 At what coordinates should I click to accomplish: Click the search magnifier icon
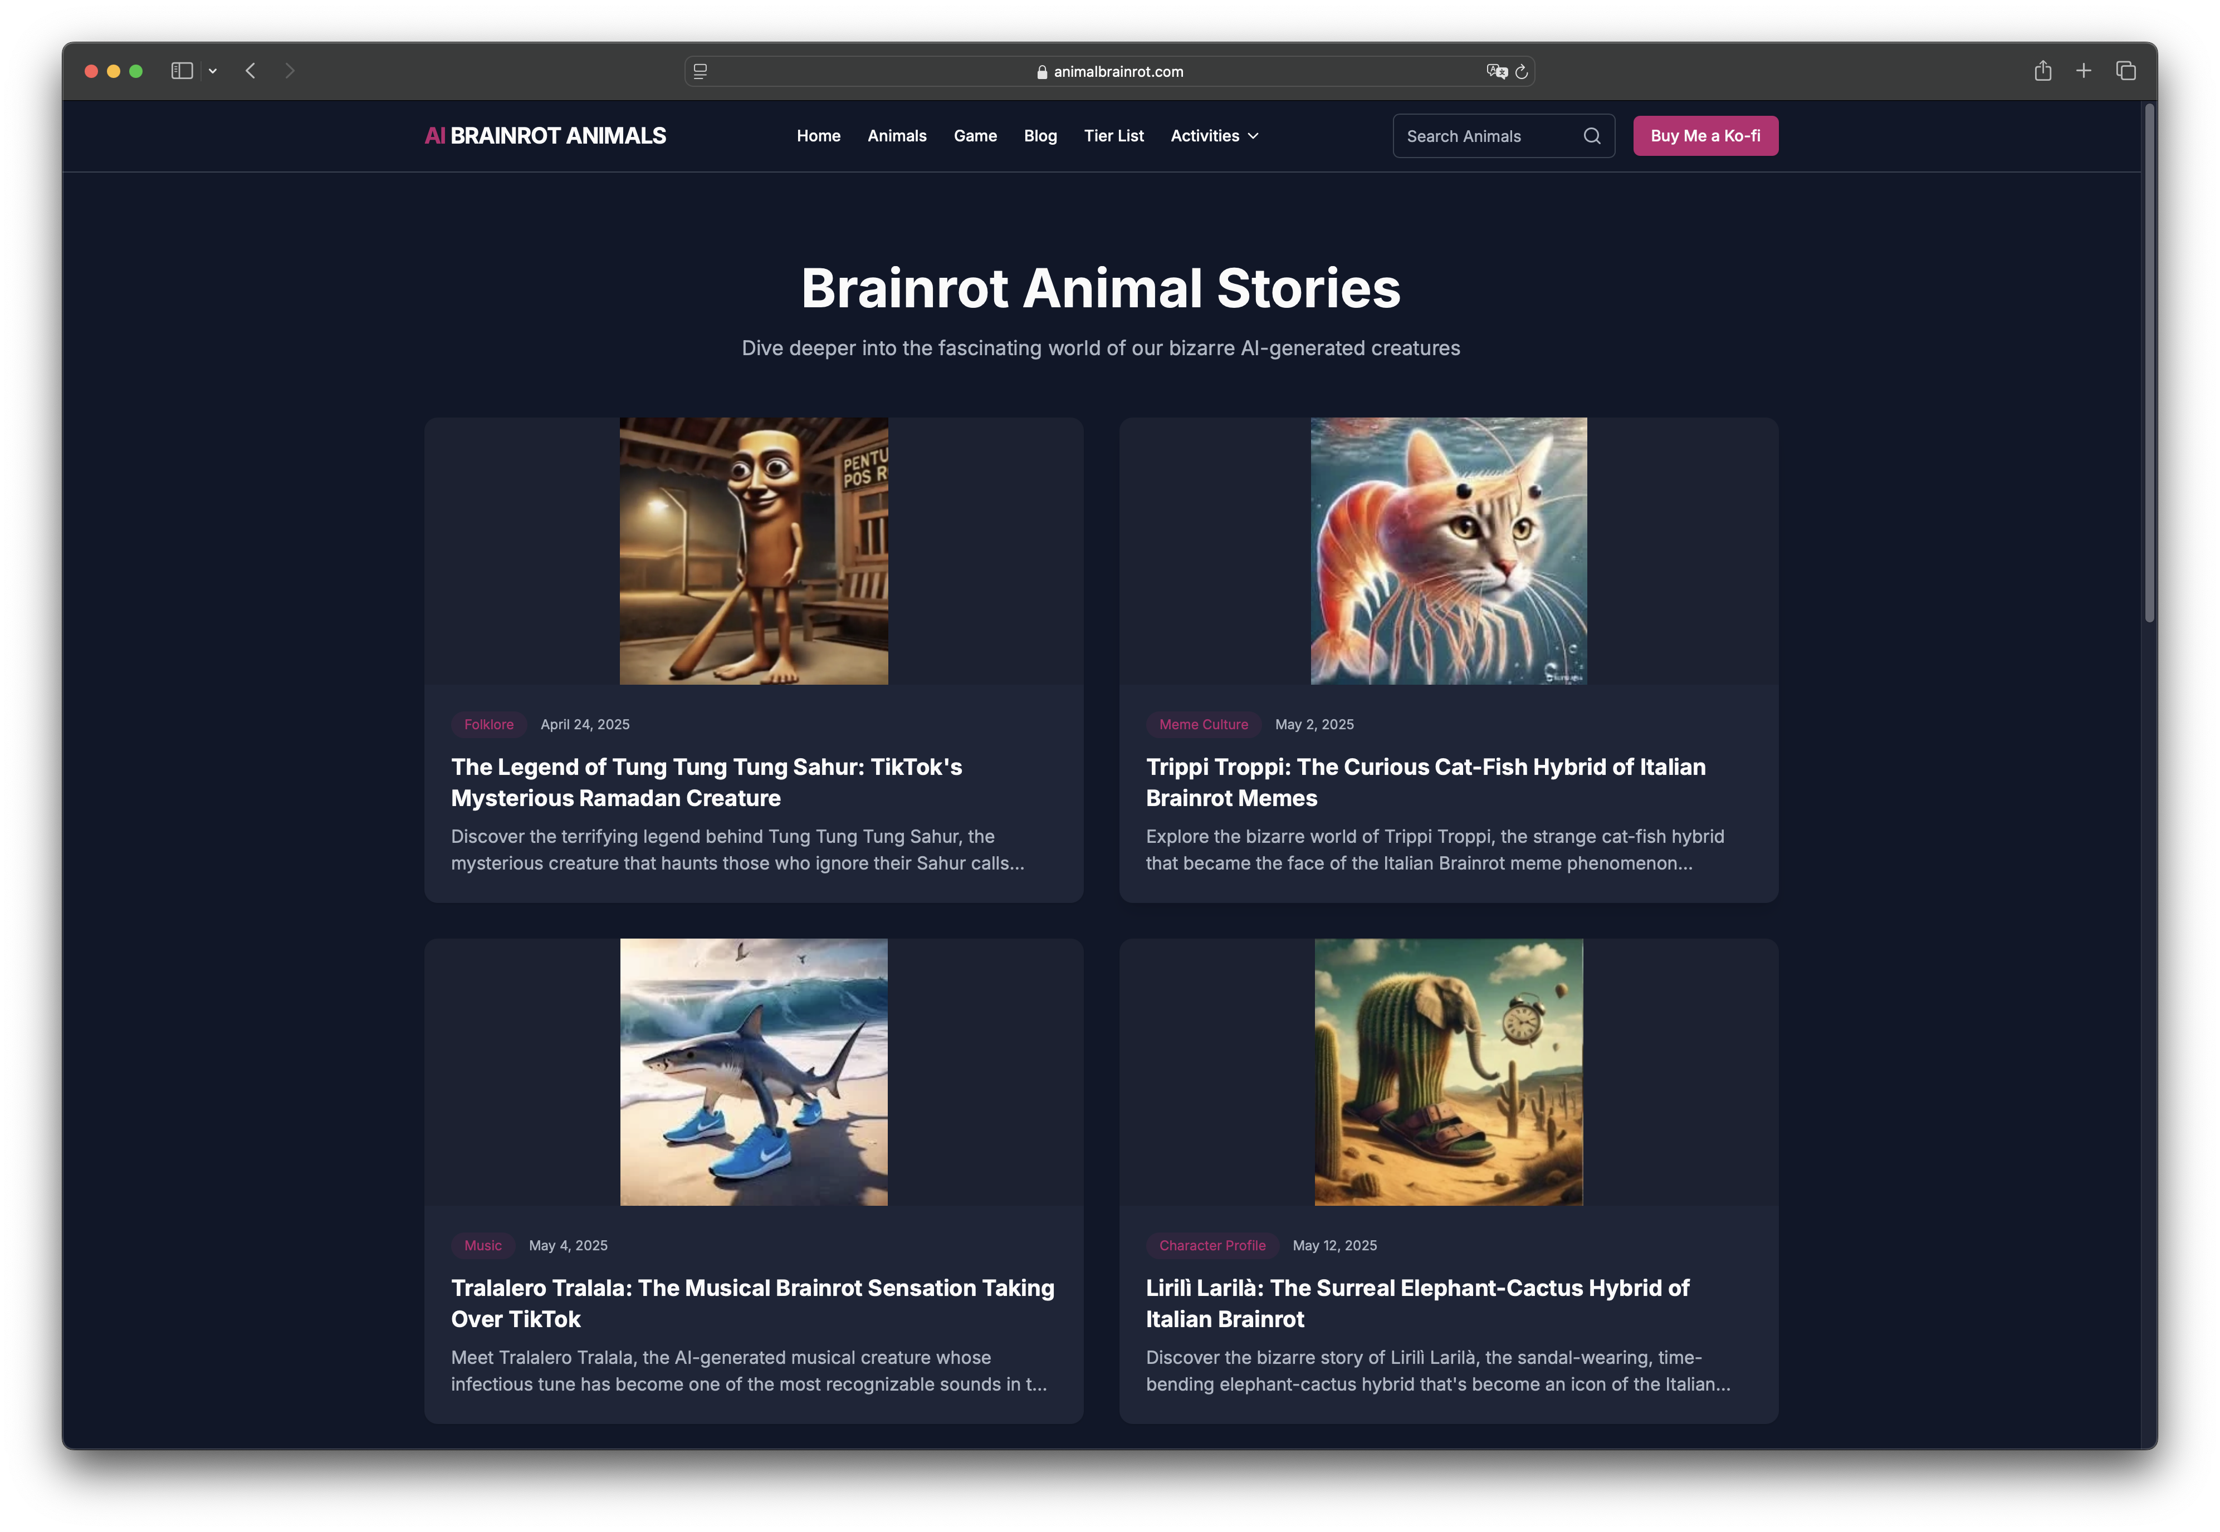pyautogui.click(x=1591, y=136)
